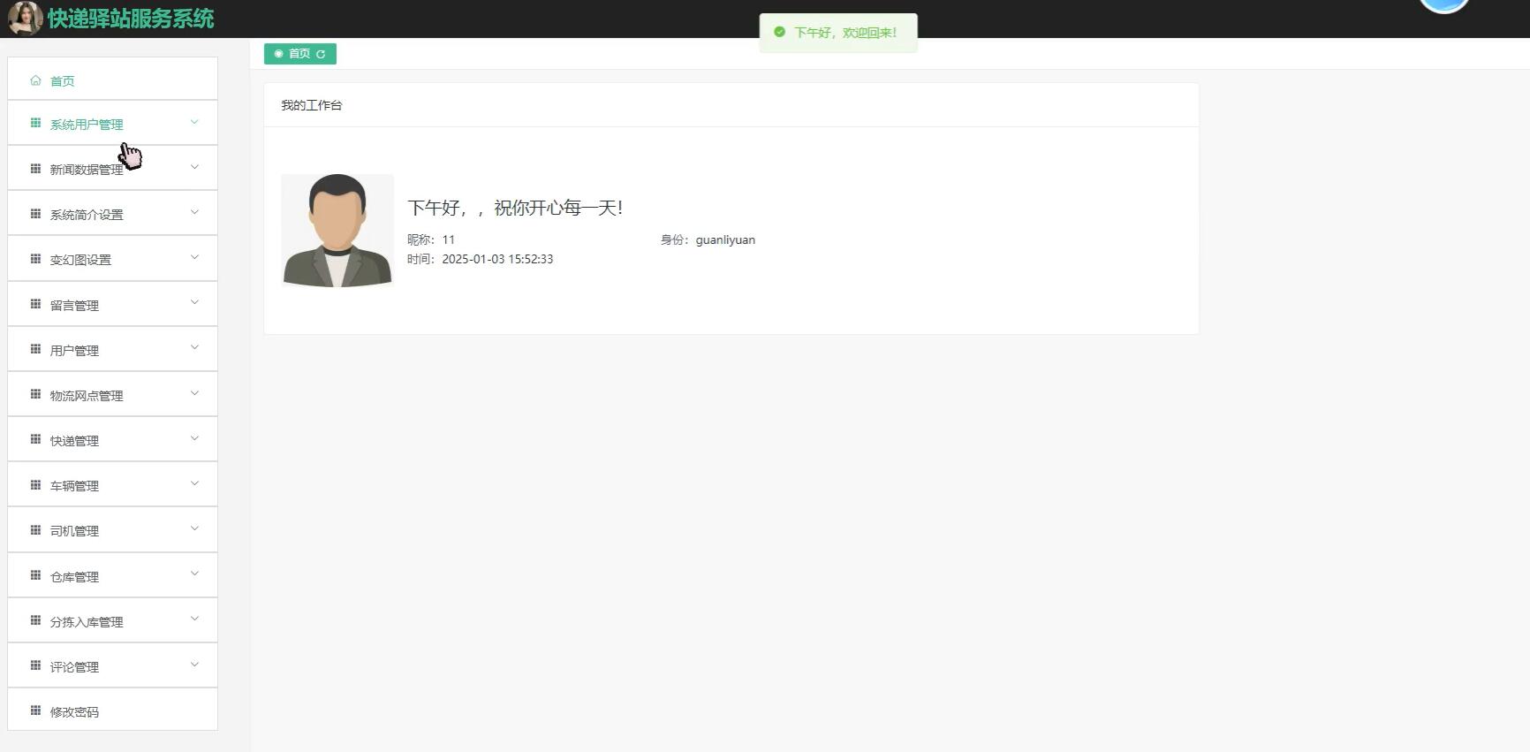Click green check icon in welcome toast

coord(779,32)
